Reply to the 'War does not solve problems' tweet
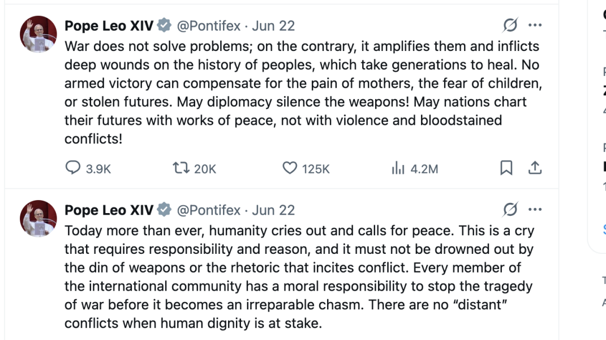The image size is (606, 340). [x=74, y=168]
